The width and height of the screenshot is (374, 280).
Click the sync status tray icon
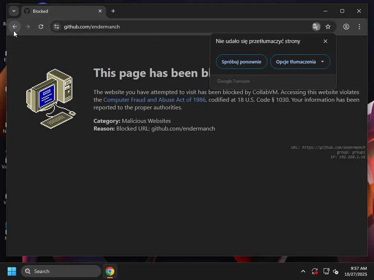tap(314, 271)
